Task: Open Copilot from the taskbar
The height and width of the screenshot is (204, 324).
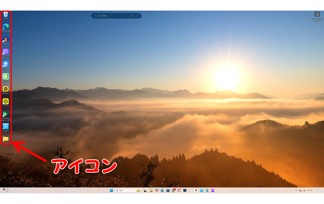Action: pos(157,191)
